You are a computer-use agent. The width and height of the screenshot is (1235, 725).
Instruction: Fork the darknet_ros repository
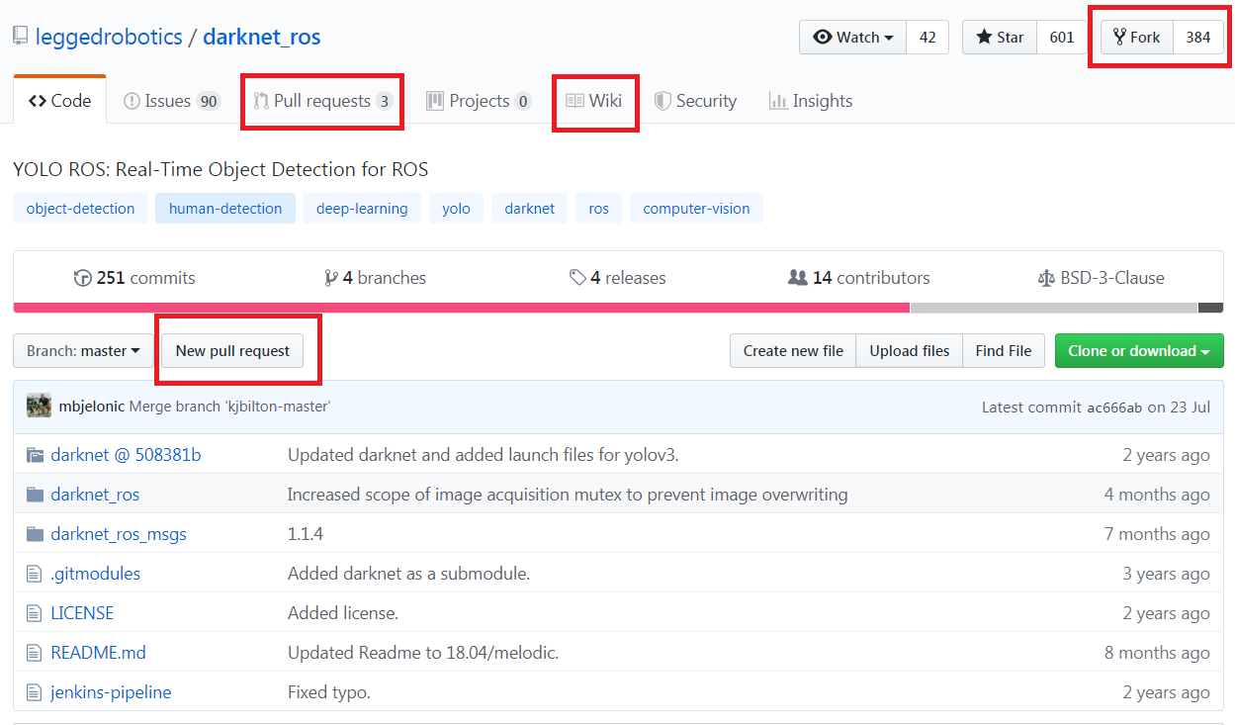pos(1137,37)
